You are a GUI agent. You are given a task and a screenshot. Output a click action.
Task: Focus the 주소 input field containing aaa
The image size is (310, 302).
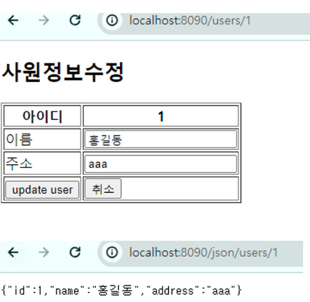161,164
